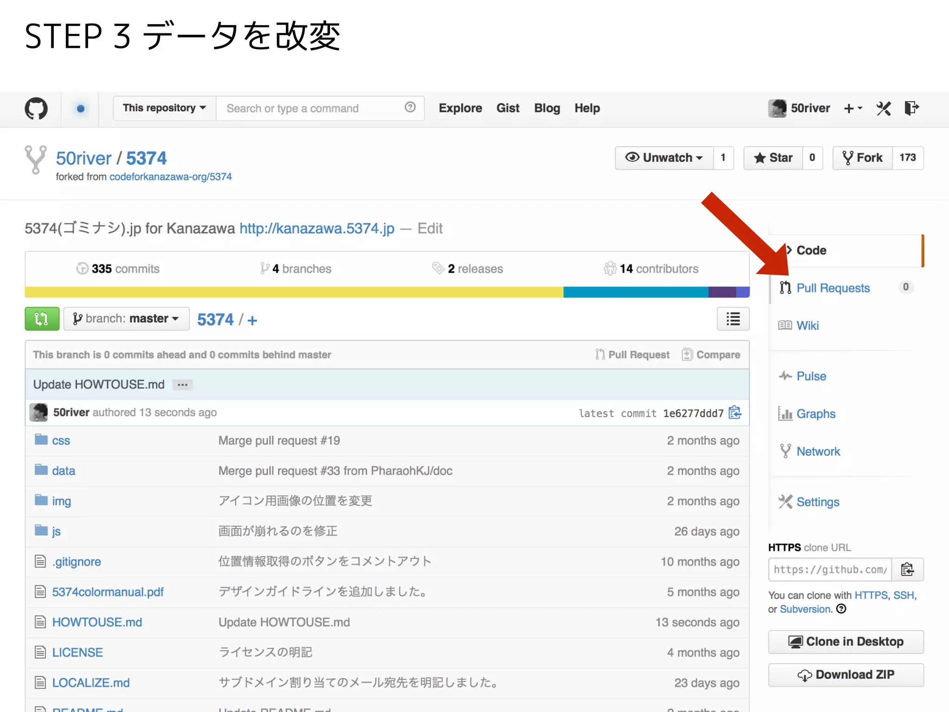Open the GitHub Octocat home logo

click(x=36, y=108)
